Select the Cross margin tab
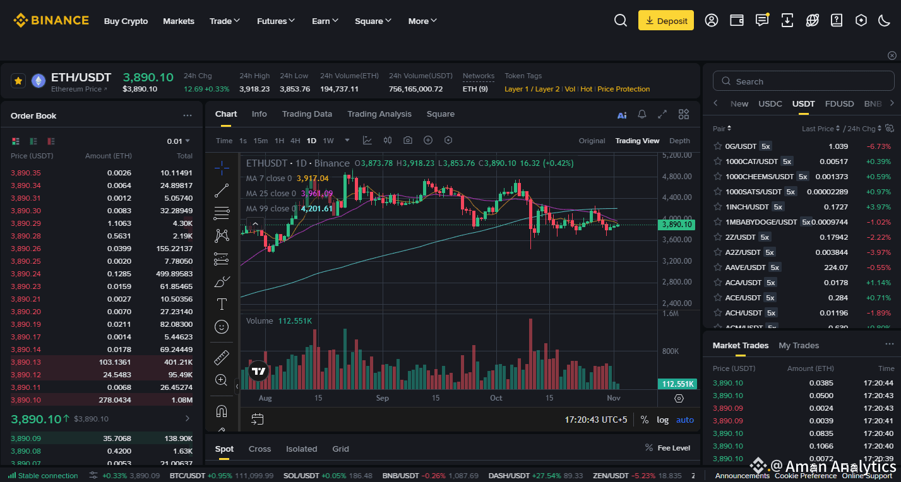 pyautogui.click(x=260, y=449)
